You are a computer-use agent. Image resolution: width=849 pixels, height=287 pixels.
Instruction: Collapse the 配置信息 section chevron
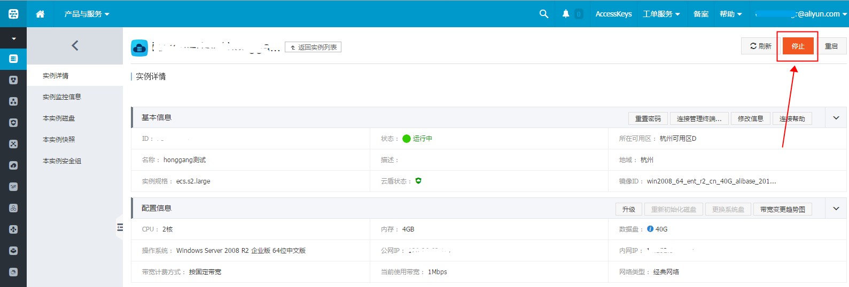click(x=836, y=209)
